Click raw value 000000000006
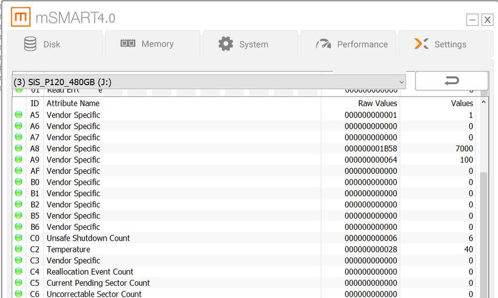This screenshot has width=498, height=298. [x=371, y=239]
